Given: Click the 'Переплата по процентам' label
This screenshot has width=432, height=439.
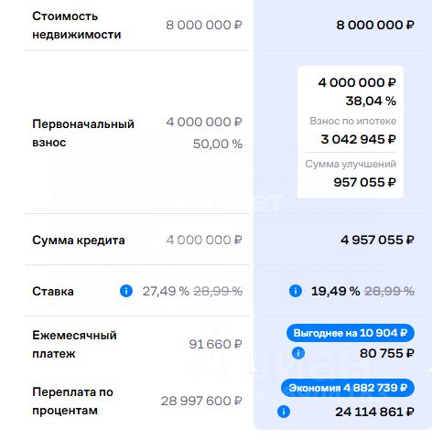Looking at the screenshot, I should pyautogui.click(x=72, y=401).
